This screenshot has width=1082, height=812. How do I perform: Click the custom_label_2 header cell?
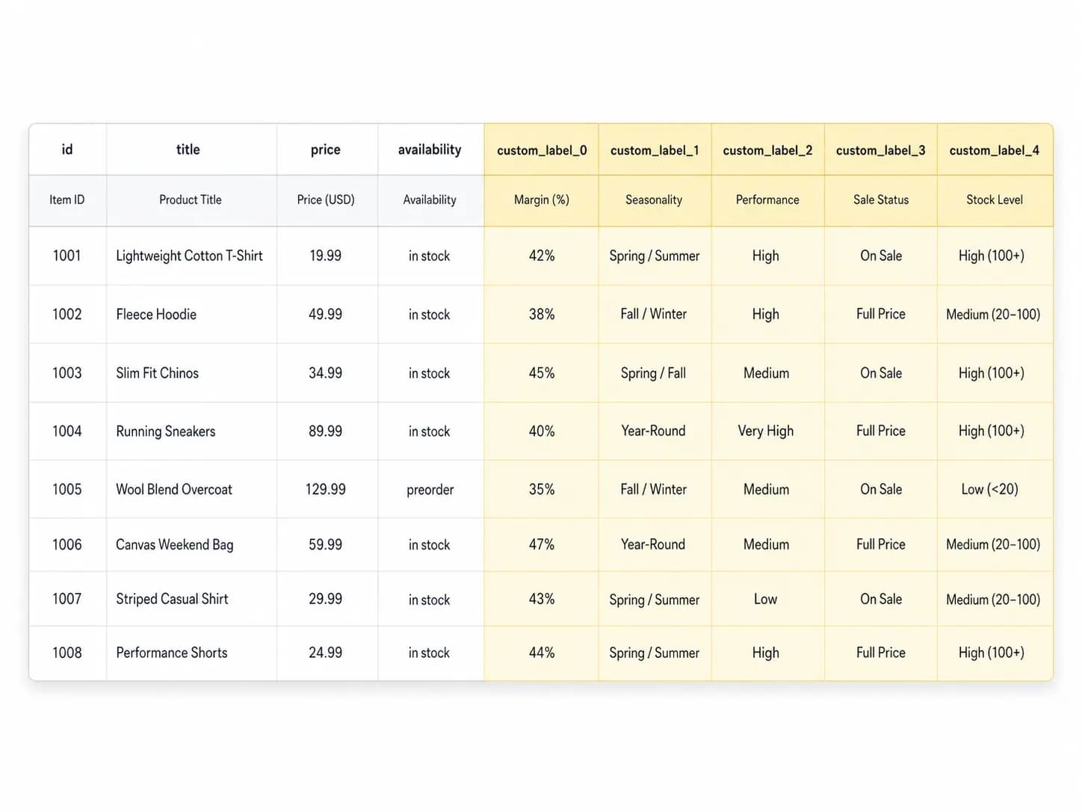point(767,150)
